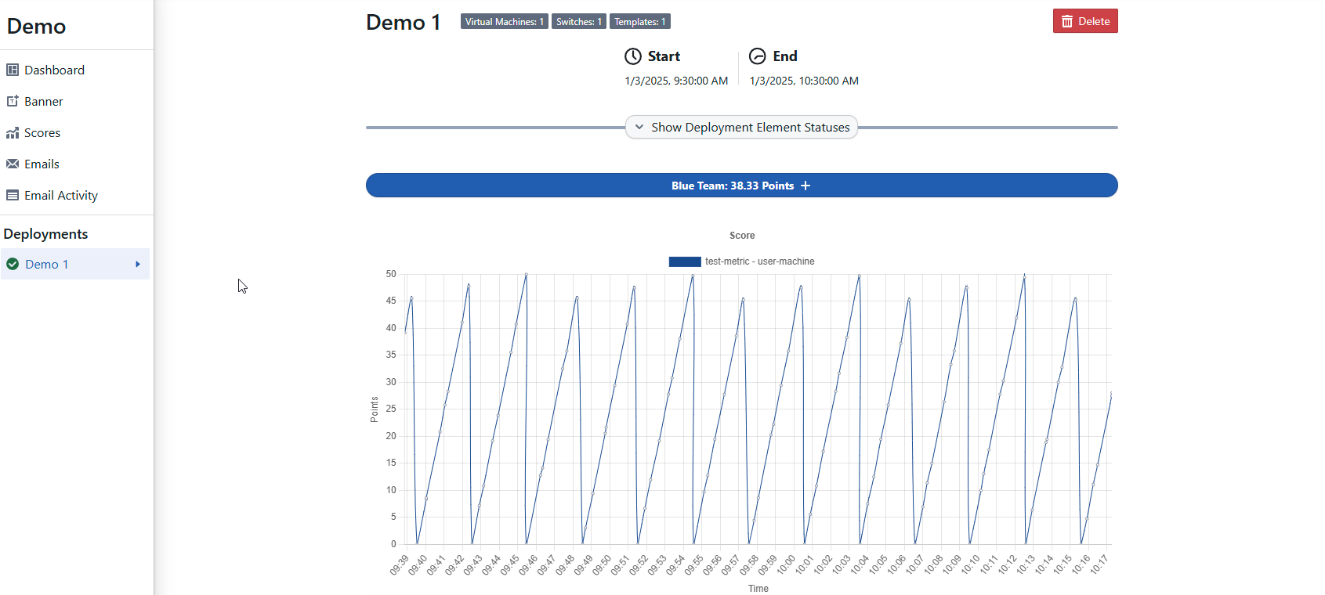The height and width of the screenshot is (595, 1325).
Task: Click the End clock icon
Action: pos(758,56)
